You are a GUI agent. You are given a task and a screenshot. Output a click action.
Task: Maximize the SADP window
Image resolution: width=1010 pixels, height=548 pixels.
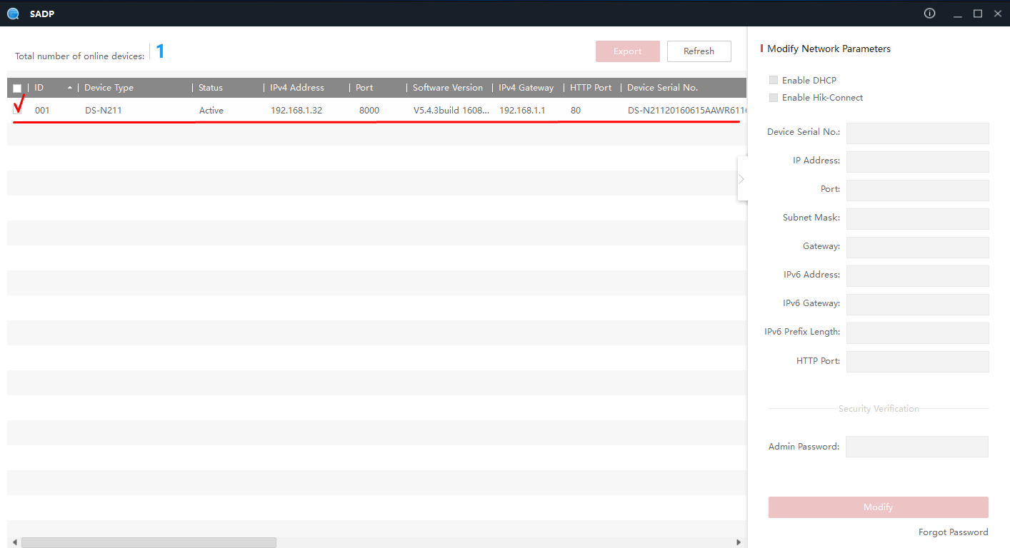coord(978,14)
